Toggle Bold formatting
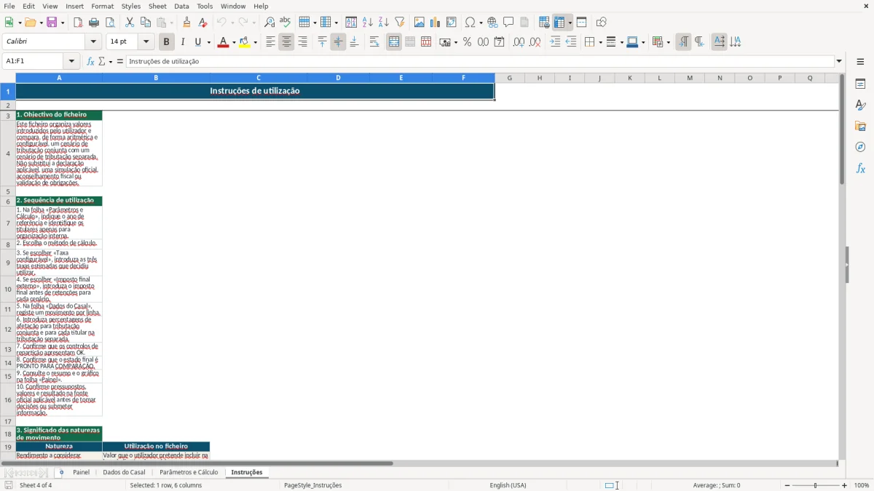 167,42
